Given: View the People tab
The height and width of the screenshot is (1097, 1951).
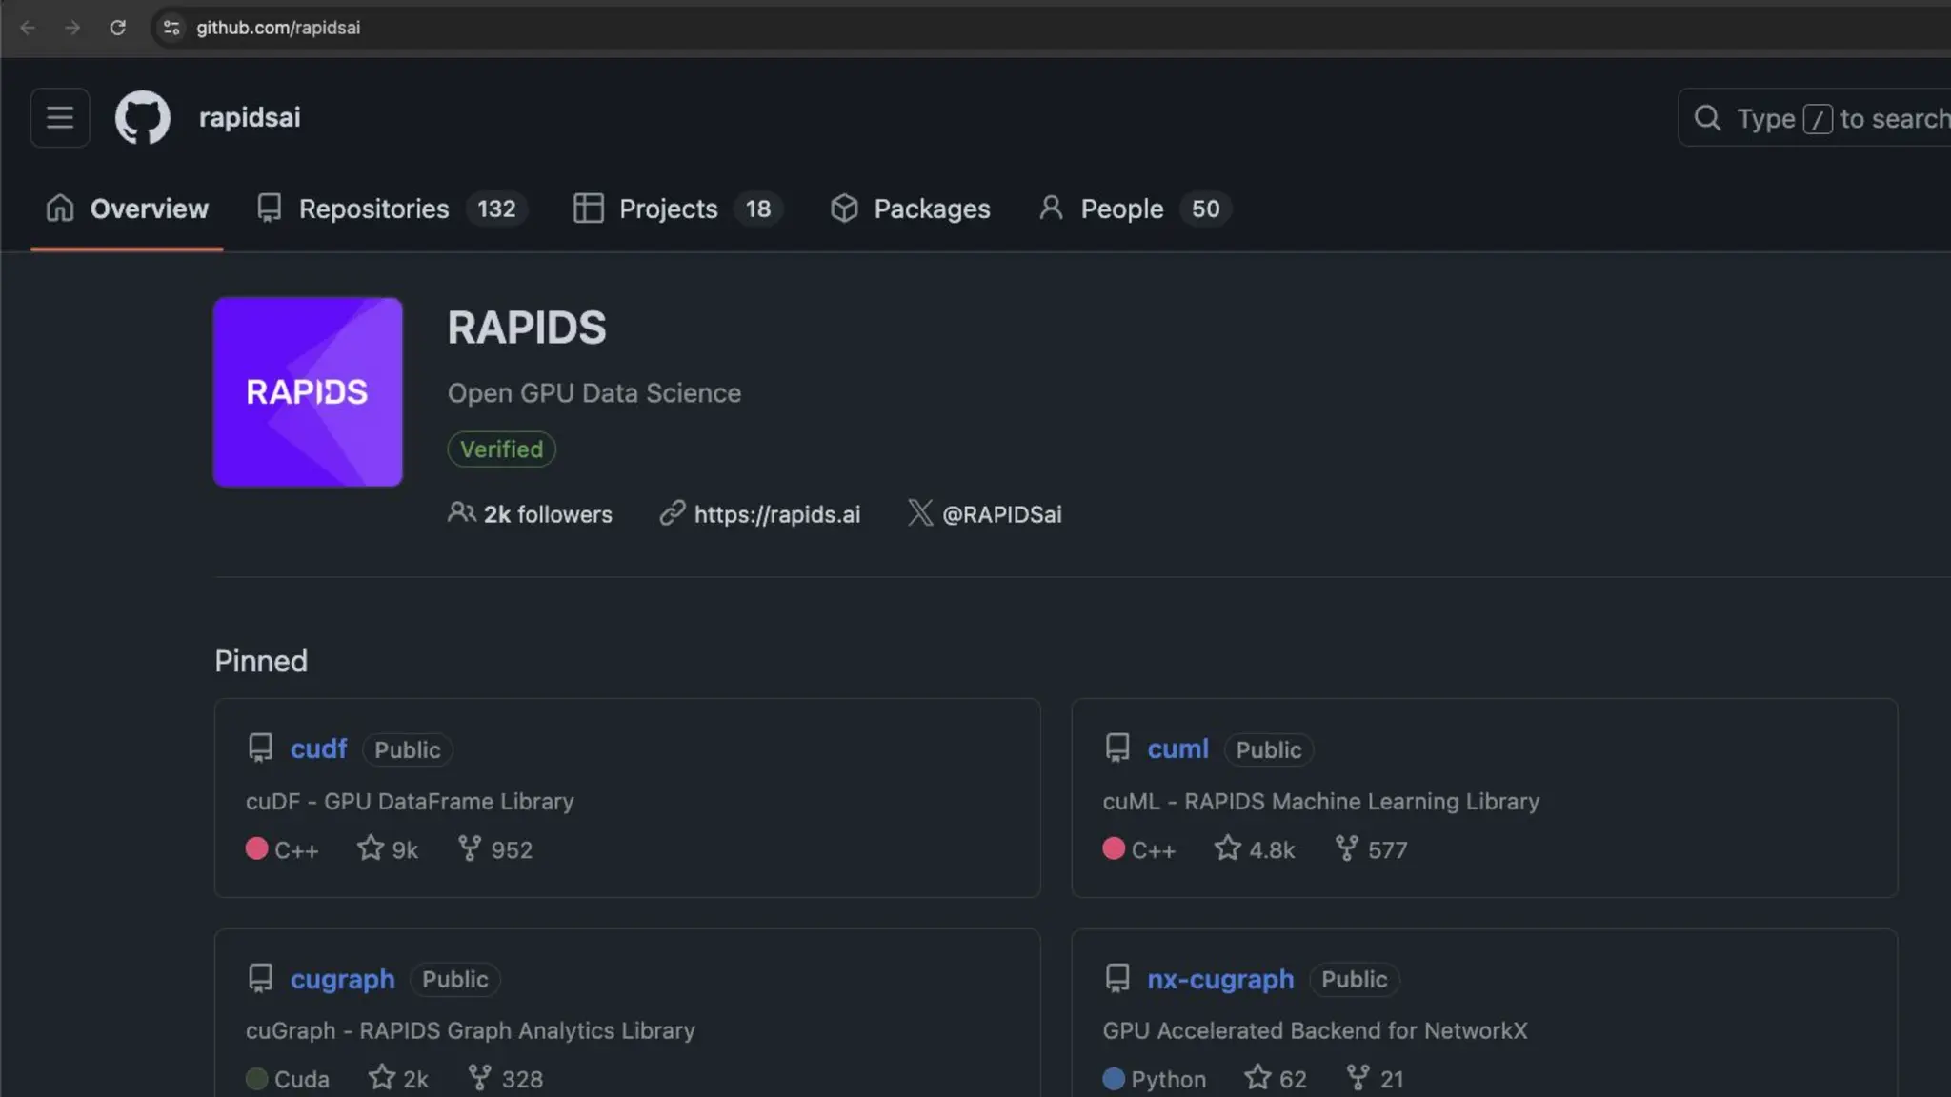Looking at the screenshot, I should tap(1121, 209).
